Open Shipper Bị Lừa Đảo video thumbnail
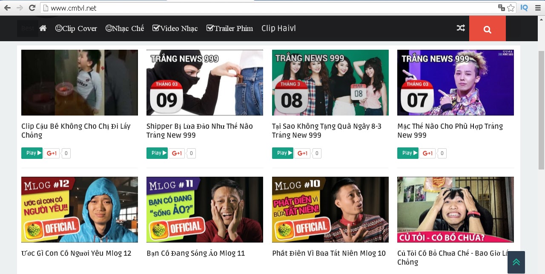 click(205, 82)
